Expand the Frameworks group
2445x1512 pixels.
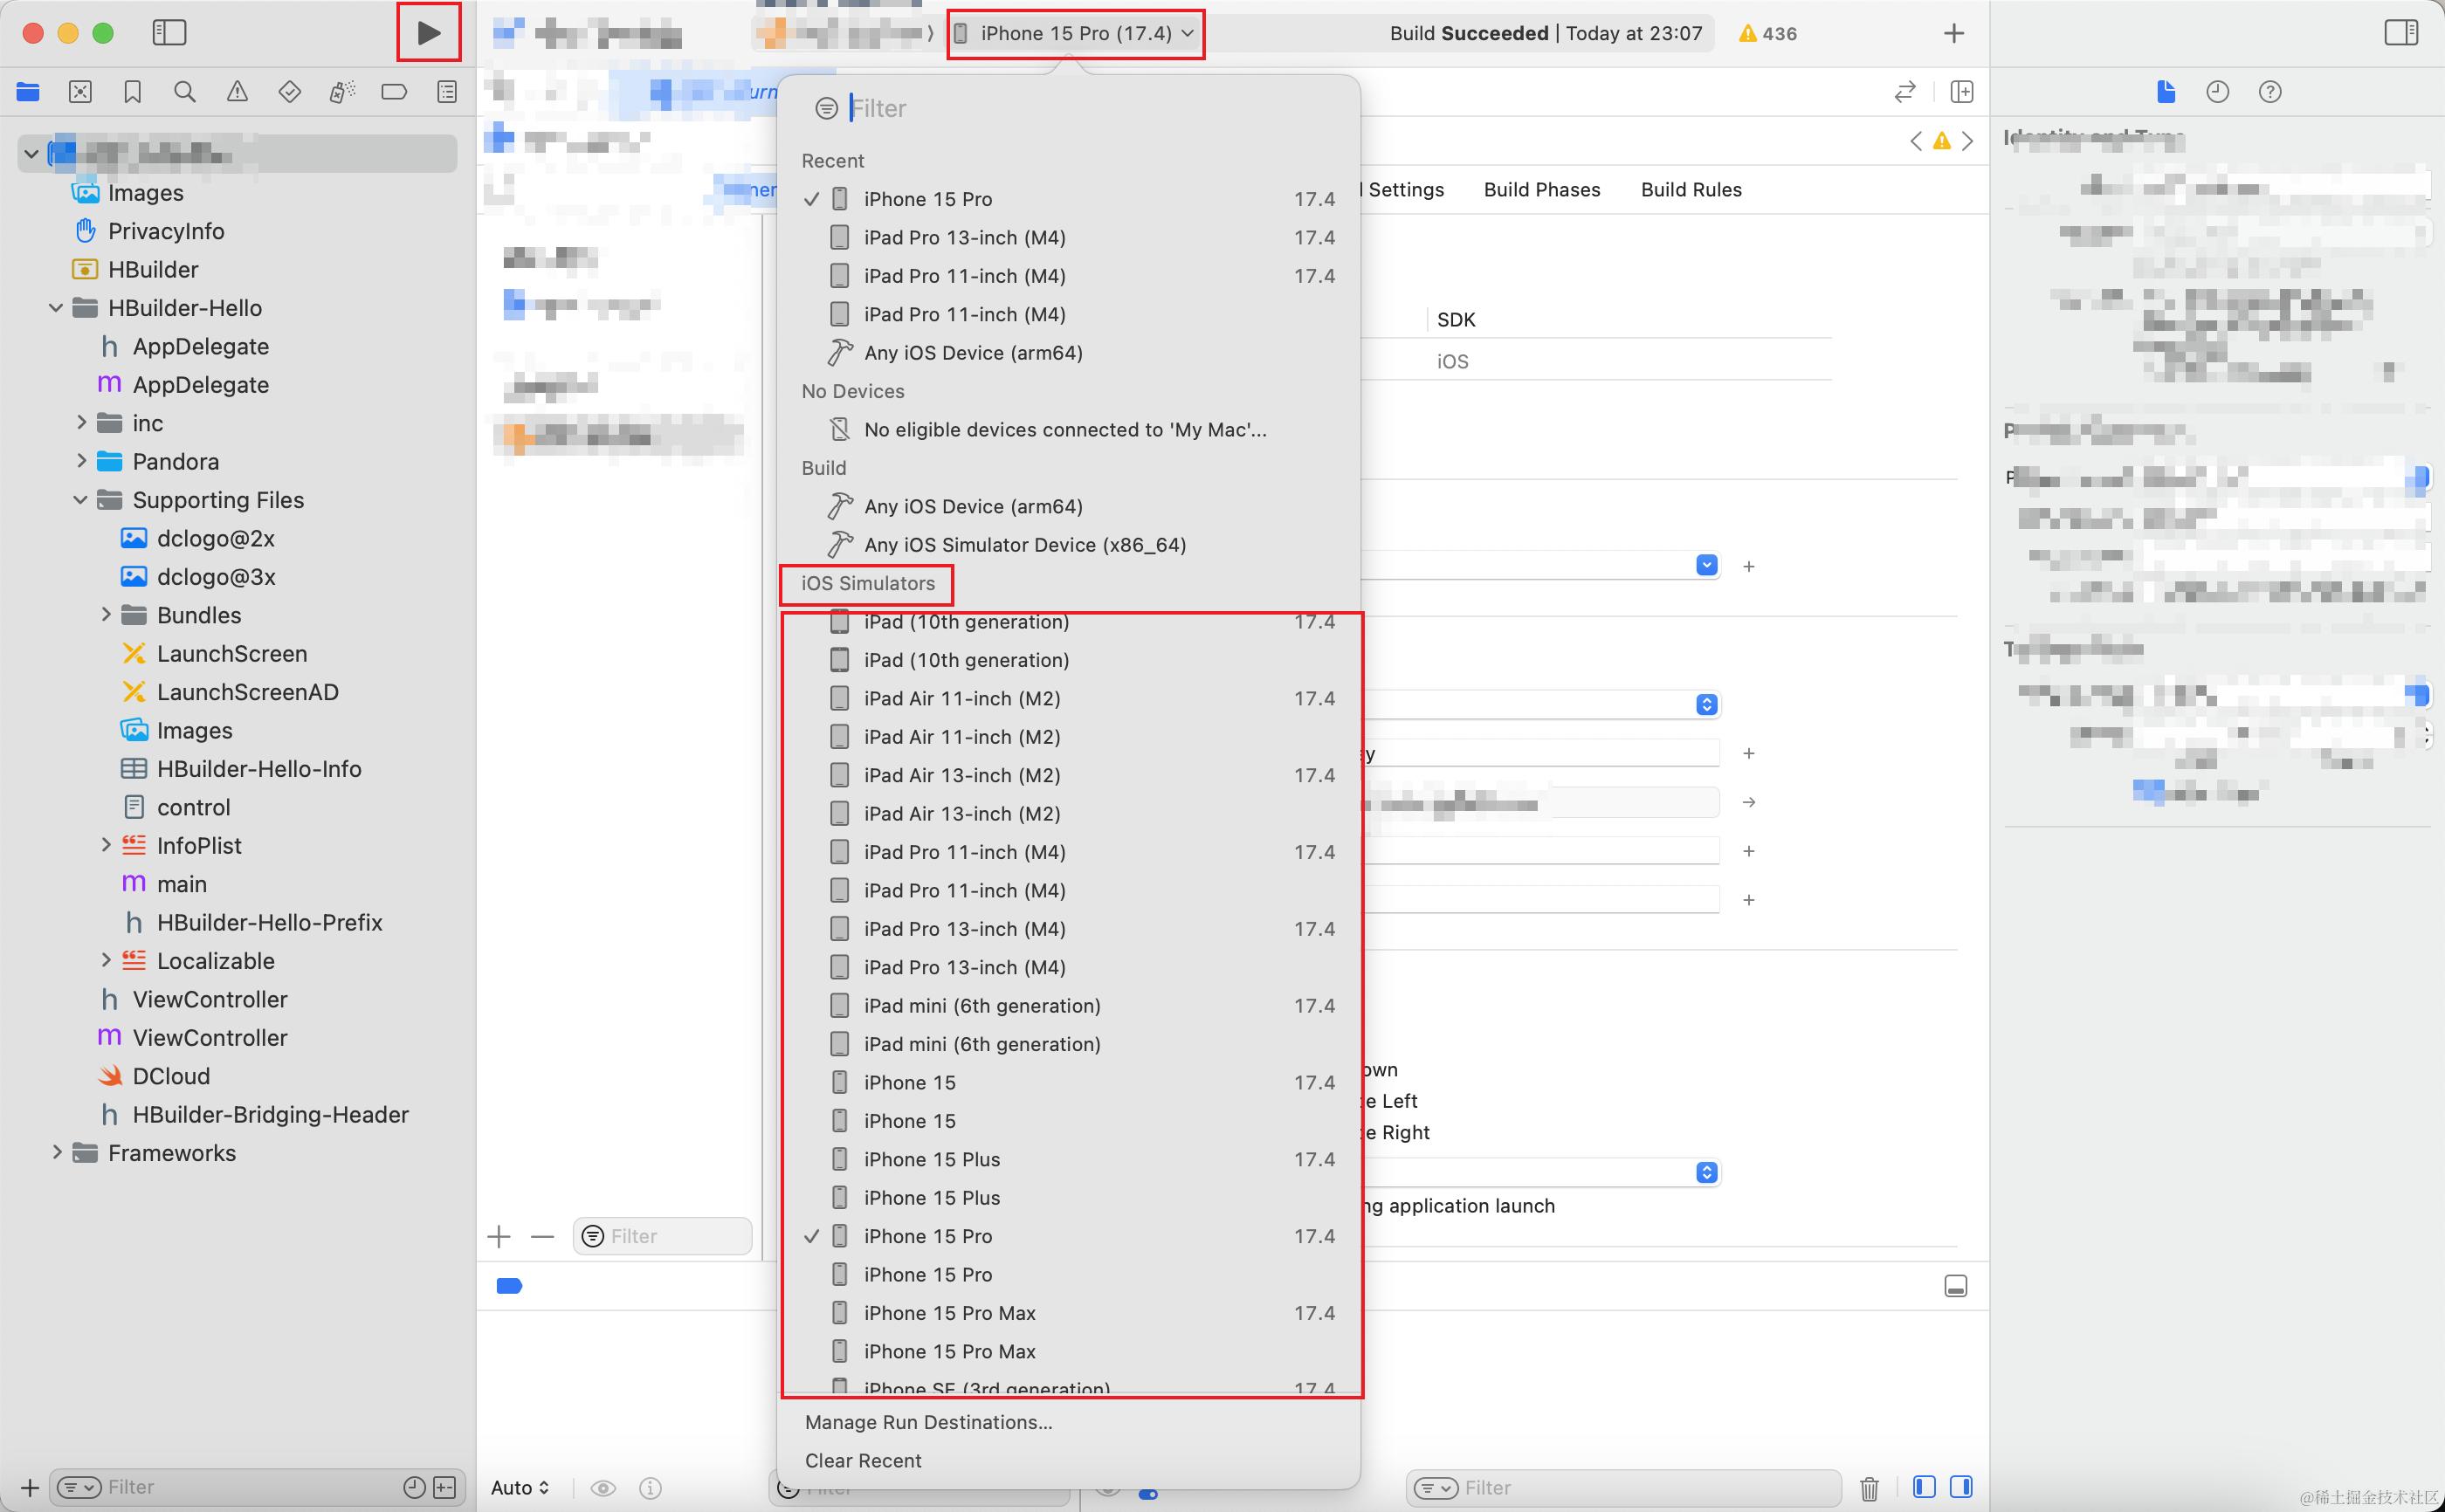(57, 1153)
